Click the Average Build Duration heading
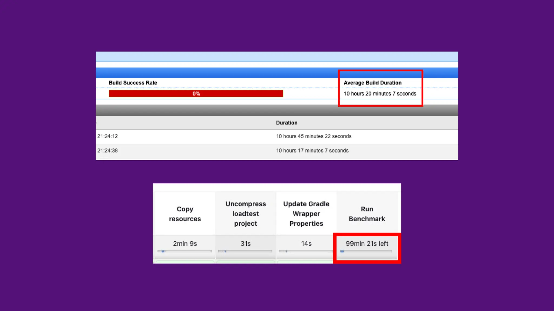554x311 pixels. 372,83
